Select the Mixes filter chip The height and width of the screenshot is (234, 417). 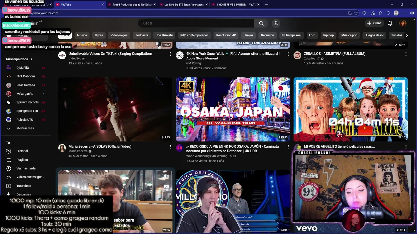click(99, 35)
